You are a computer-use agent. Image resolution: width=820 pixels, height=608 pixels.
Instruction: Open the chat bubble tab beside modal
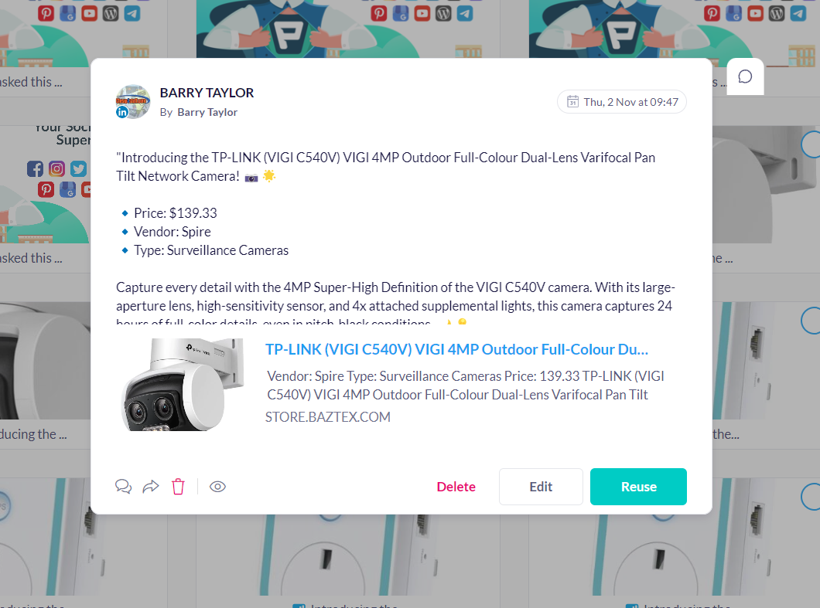pos(745,76)
